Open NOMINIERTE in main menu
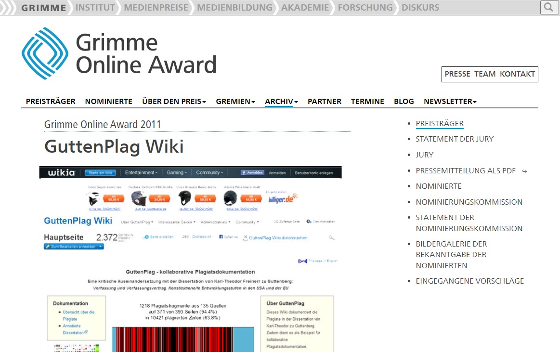This screenshot has width=560, height=352. 108,102
